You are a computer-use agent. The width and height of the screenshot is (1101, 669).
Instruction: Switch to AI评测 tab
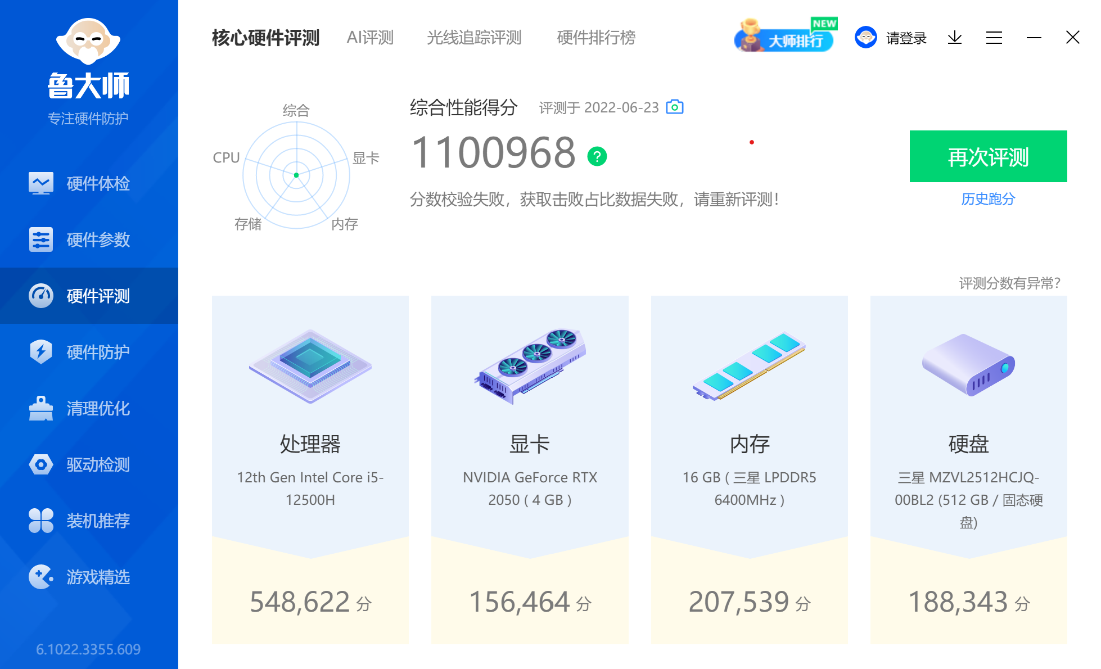(370, 38)
